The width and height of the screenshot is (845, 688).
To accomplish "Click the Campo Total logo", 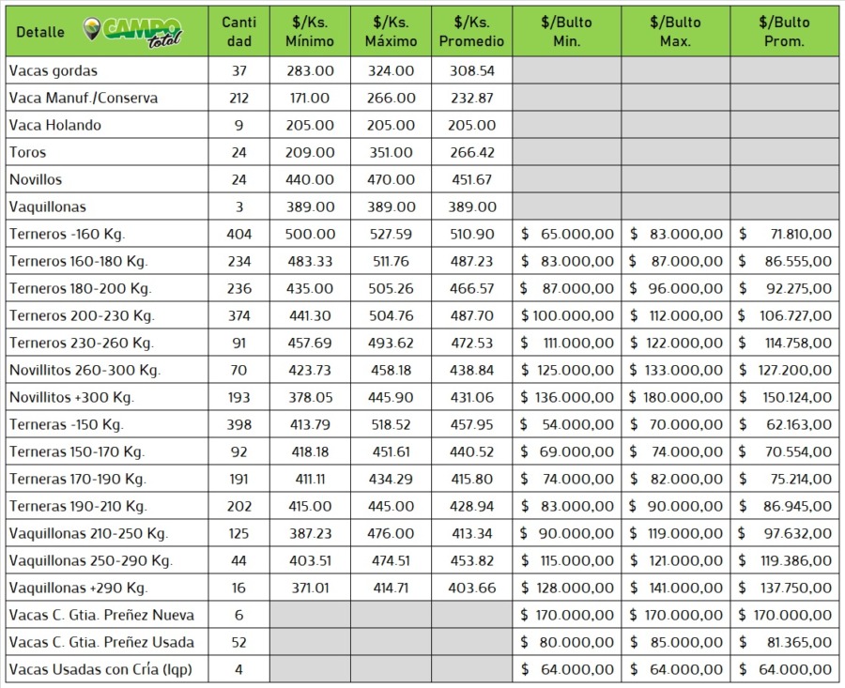I will 132,32.
